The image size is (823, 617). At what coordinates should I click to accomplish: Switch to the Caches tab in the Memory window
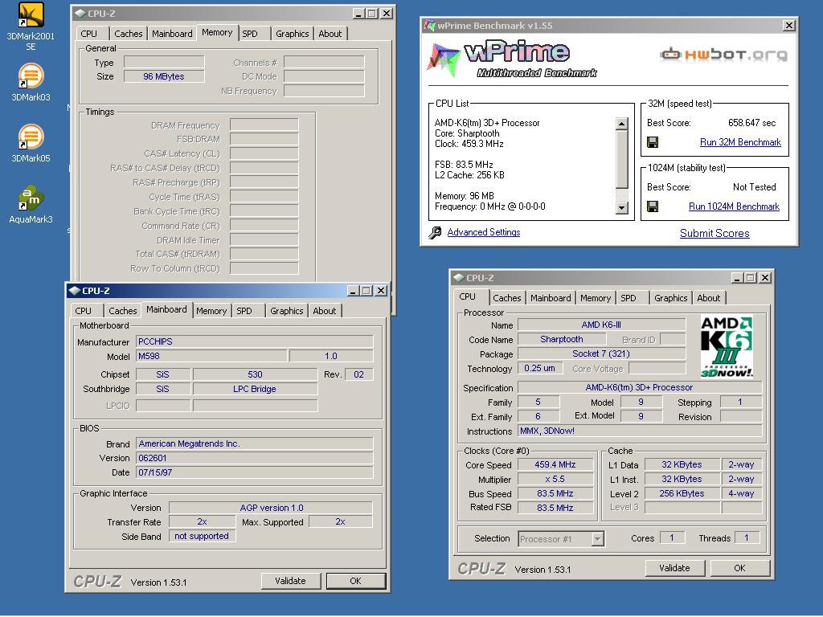[x=128, y=34]
